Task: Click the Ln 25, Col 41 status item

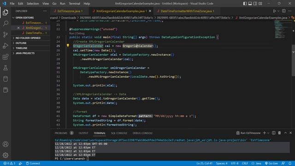Action: [204, 163]
